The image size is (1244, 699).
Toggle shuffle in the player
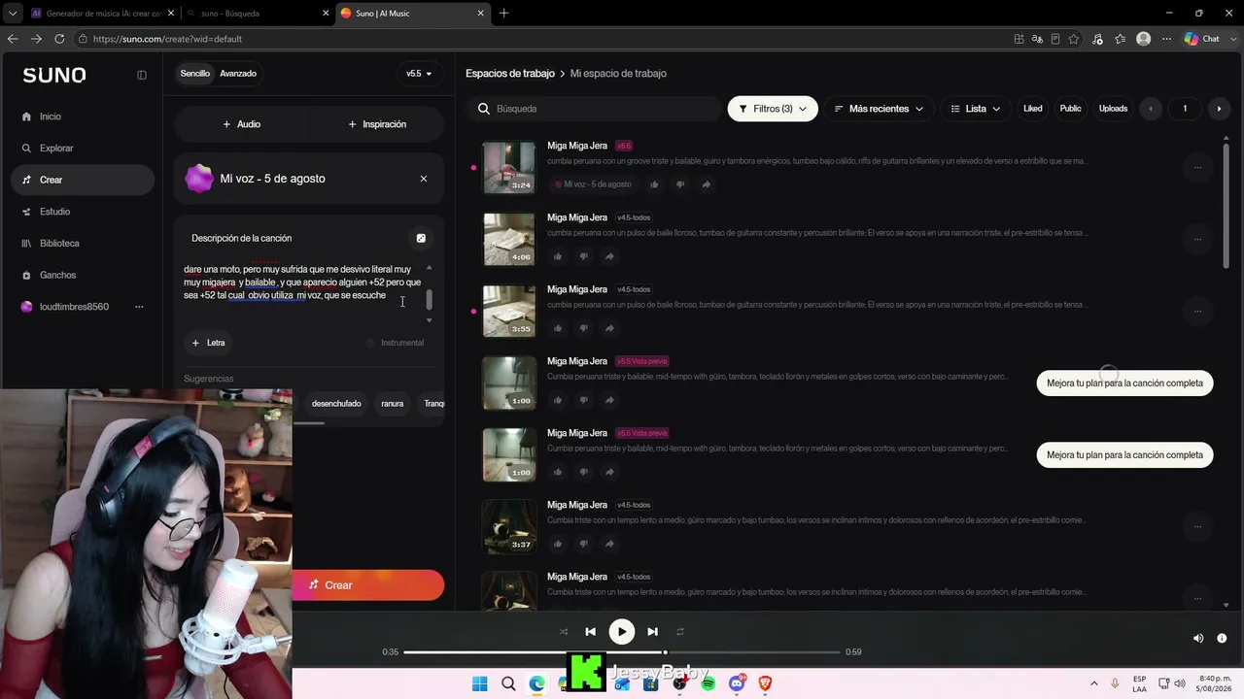(564, 632)
